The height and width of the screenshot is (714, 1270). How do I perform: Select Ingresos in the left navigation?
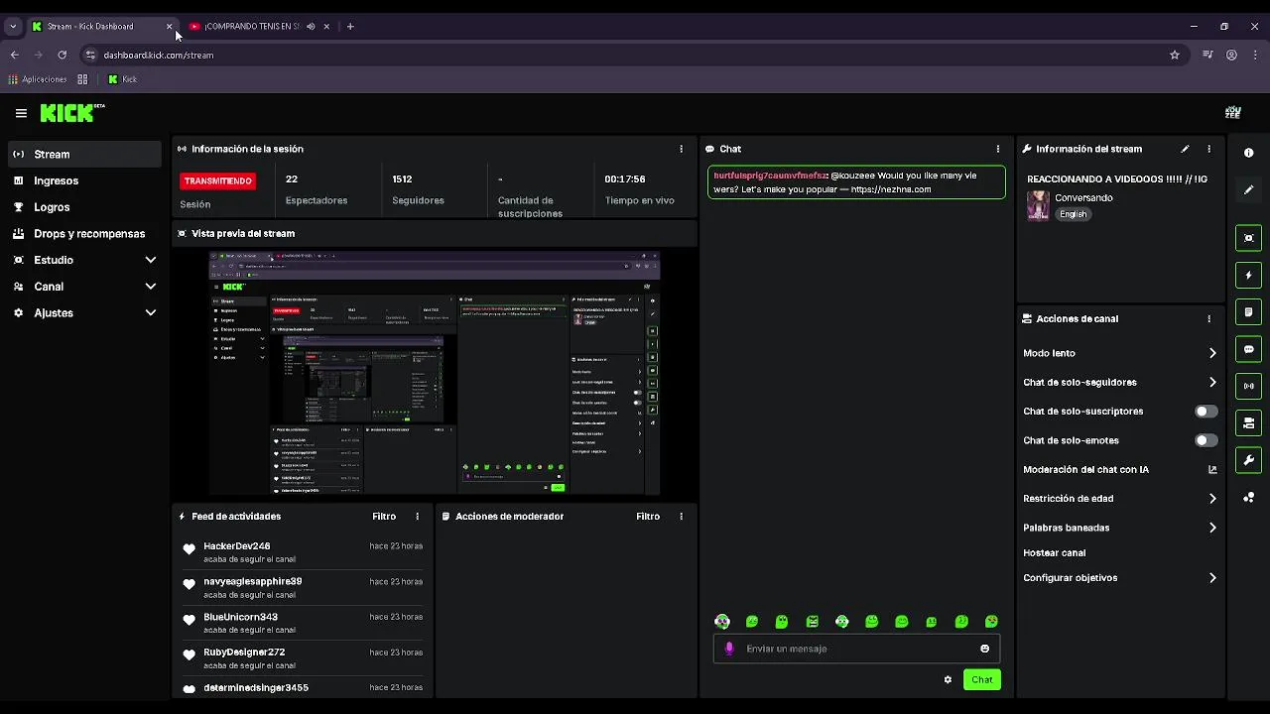pyautogui.click(x=84, y=180)
